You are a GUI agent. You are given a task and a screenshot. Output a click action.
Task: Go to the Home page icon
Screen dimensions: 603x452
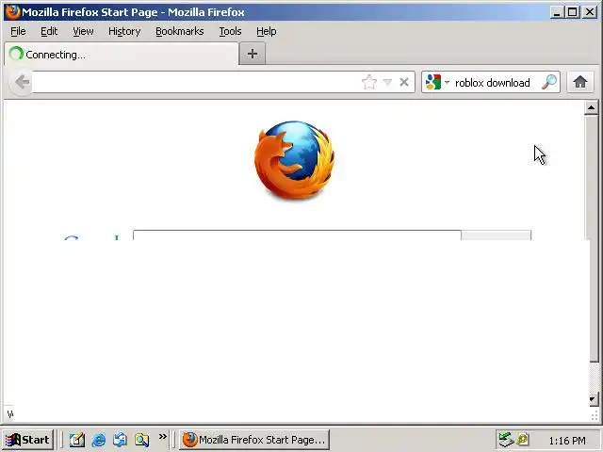coord(580,82)
